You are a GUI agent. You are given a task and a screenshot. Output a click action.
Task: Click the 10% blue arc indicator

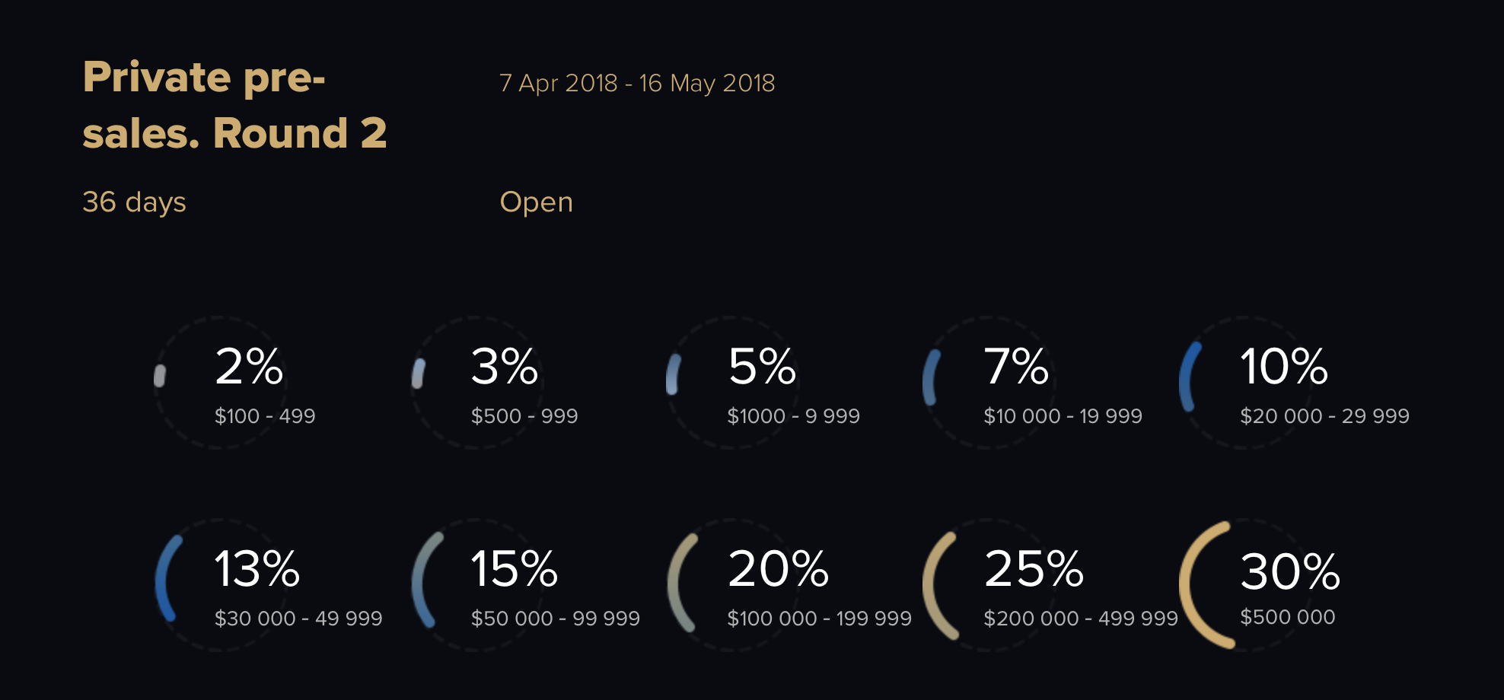pos(1190,377)
